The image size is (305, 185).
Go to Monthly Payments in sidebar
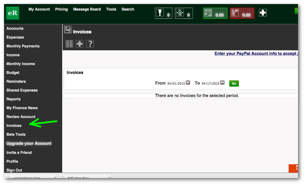point(23,46)
